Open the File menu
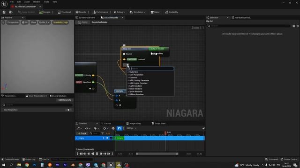This screenshot has width=300, height=168. coord(12,2)
